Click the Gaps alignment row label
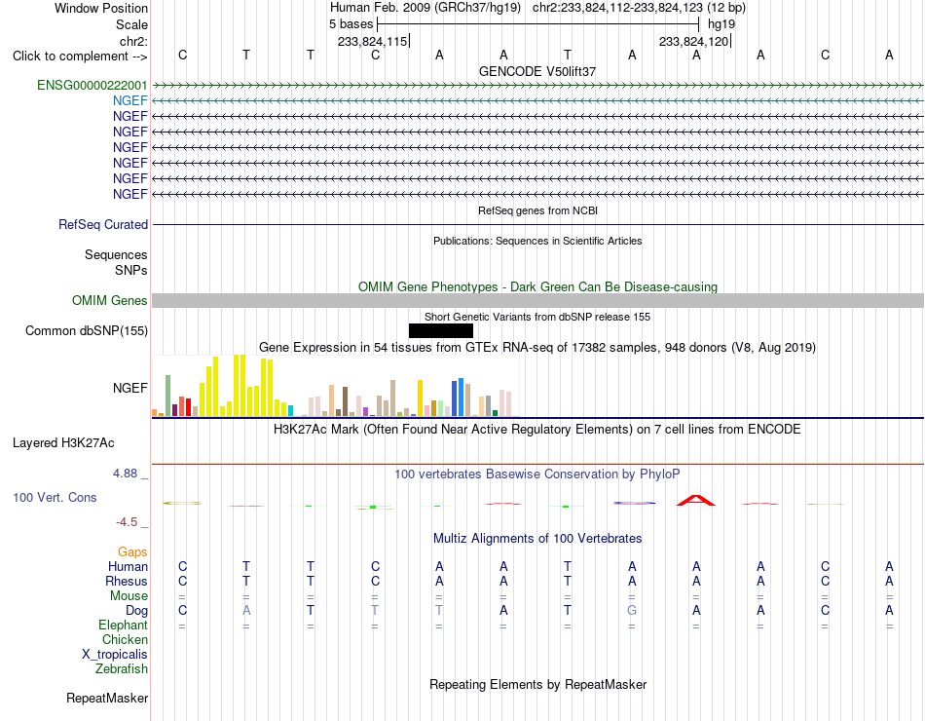Screen dimensions: 925x721 click(132, 551)
